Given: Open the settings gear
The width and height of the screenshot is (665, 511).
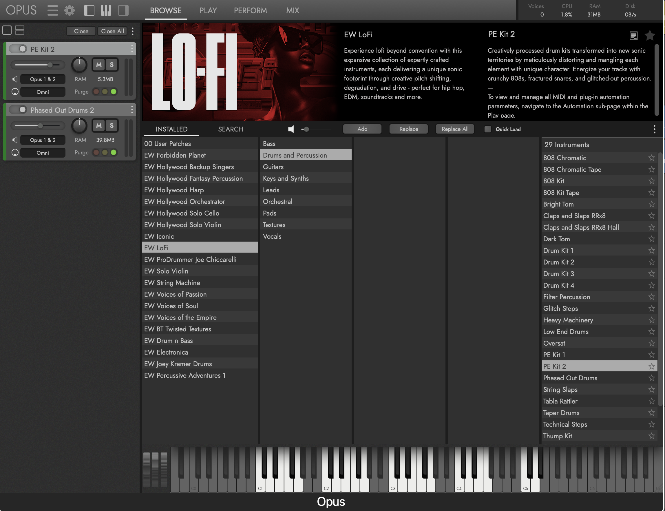Looking at the screenshot, I should click(69, 10).
